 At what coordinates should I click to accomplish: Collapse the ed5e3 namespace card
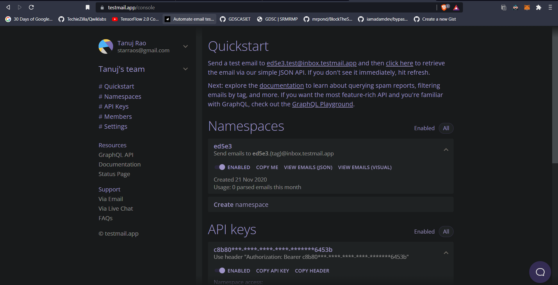pos(446,150)
